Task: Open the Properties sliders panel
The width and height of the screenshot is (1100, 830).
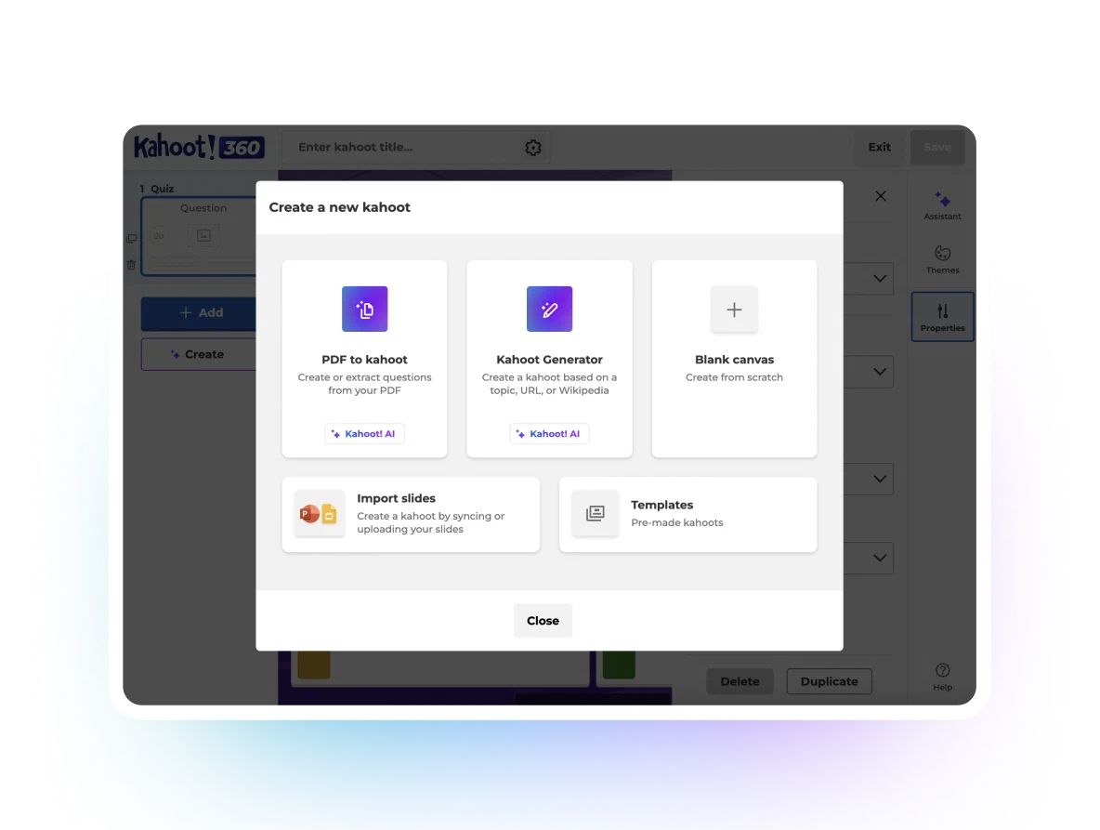Action: pyautogui.click(x=942, y=317)
